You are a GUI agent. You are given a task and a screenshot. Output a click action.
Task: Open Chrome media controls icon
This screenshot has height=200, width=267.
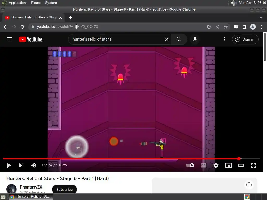(x=236, y=27)
